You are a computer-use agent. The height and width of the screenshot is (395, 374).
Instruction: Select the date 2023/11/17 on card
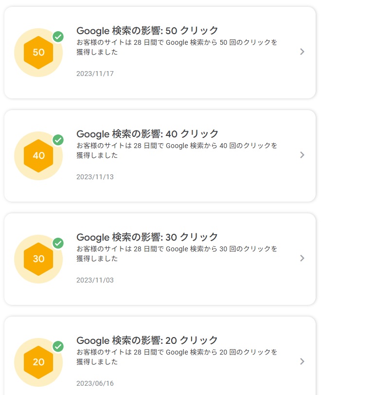click(x=95, y=74)
